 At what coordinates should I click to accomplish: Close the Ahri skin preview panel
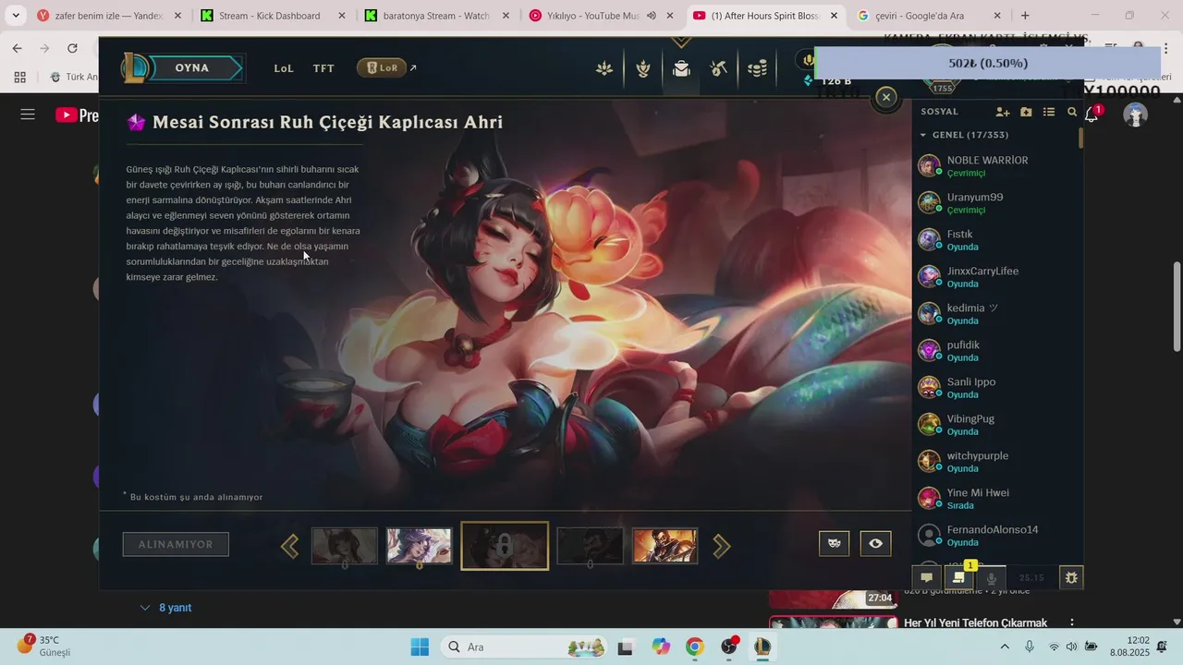885,97
